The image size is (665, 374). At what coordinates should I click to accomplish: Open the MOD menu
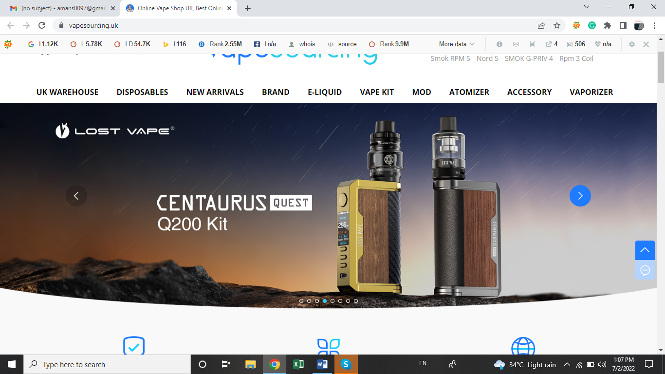(x=422, y=92)
